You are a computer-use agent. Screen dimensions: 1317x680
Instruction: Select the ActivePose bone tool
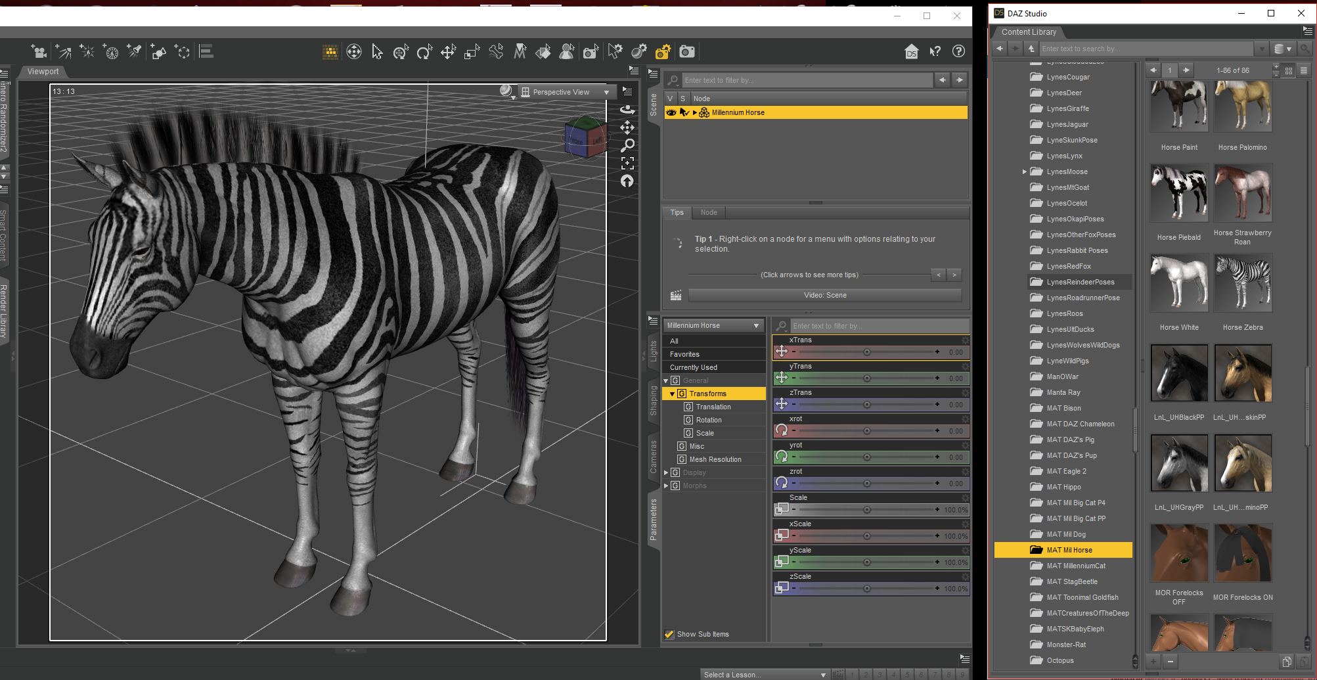click(x=496, y=52)
